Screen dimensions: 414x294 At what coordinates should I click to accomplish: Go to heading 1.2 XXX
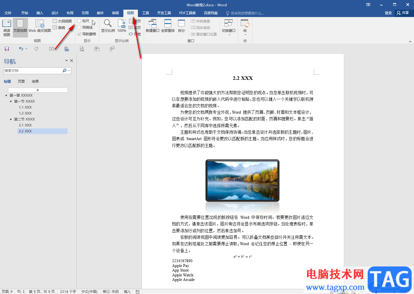coord(25,113)
